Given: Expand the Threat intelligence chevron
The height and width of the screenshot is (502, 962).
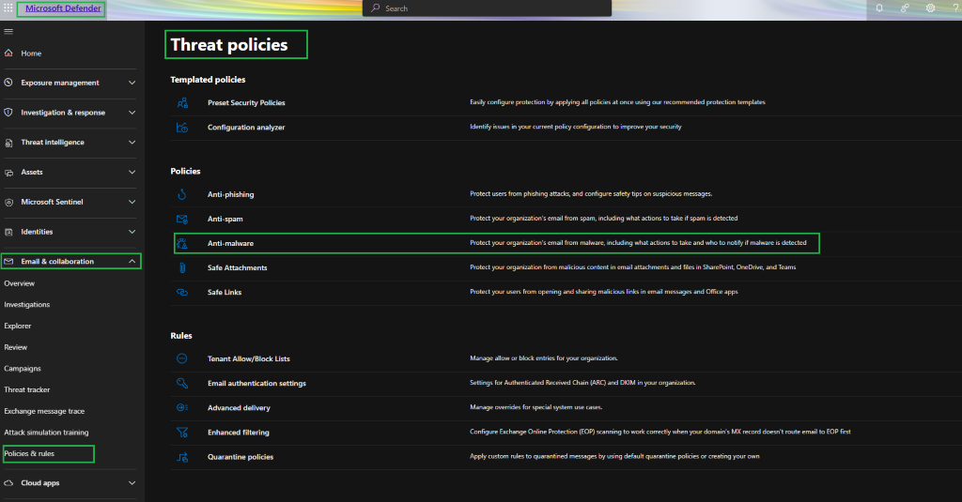Looking at the screenshot, I should click(132, 143).
